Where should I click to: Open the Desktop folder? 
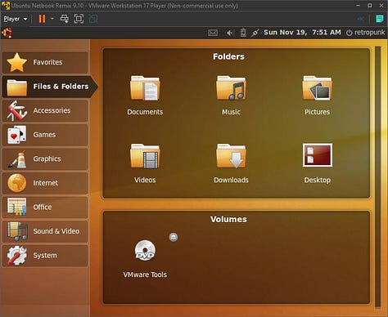317,163
